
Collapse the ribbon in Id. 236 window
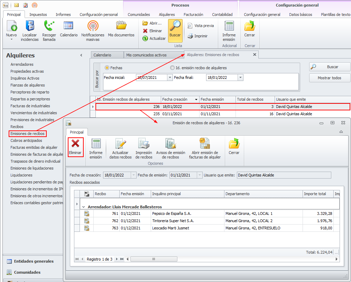[341, 132]
